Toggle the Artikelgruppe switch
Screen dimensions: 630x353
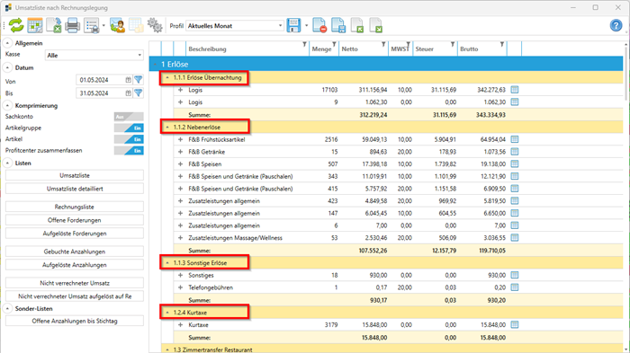tap(129, 128)
